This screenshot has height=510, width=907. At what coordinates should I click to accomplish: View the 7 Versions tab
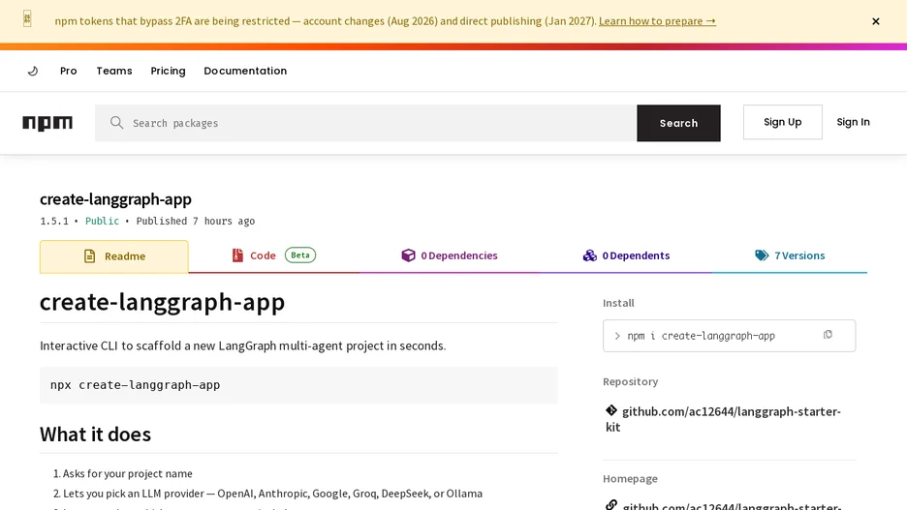(x=790, y=255)
